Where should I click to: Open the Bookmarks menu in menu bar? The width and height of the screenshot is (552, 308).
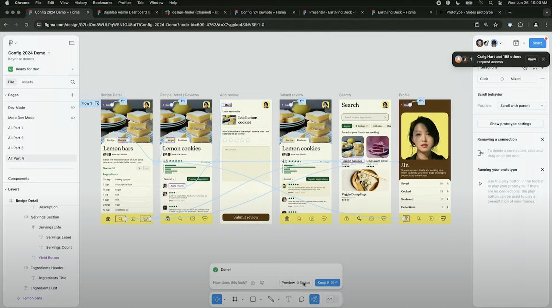102,3
